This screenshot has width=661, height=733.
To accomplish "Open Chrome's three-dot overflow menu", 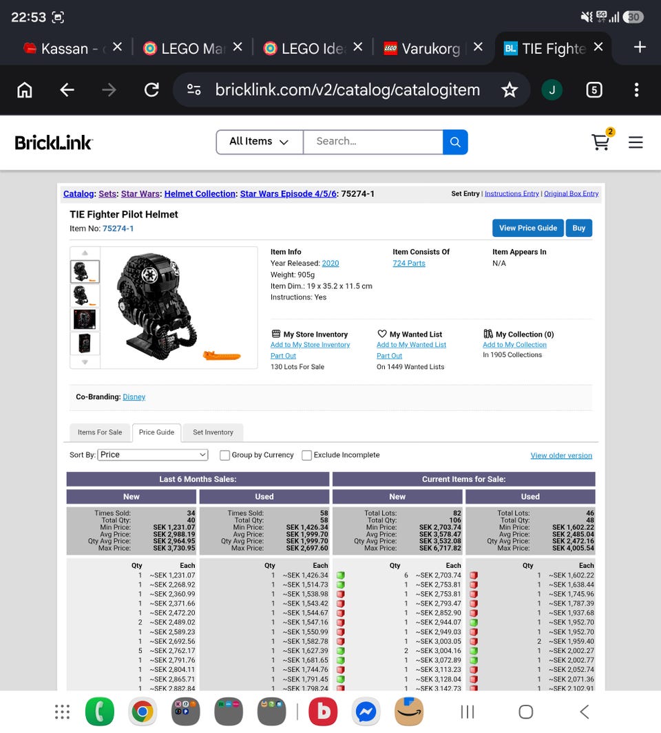I will tap(636, 89).
